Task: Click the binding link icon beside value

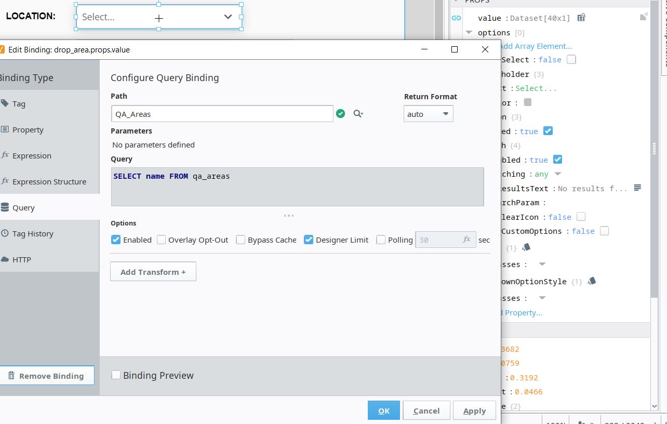Action: point(456,18)
